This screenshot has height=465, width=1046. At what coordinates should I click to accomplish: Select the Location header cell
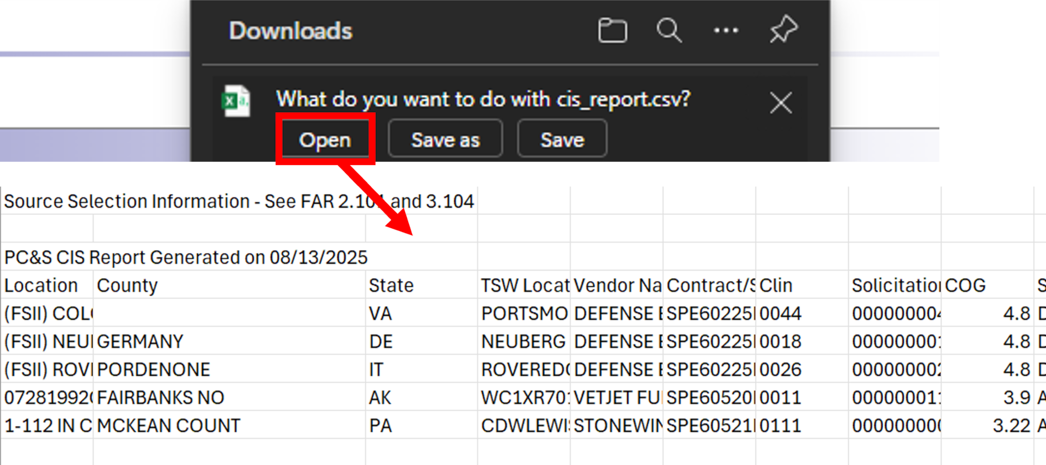click(47, 285)
